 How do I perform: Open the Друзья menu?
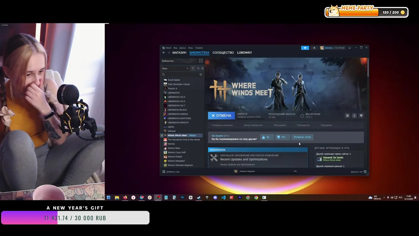click(x=183, y=48)
